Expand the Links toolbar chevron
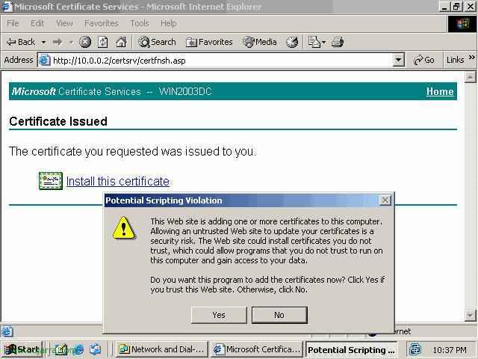478x359 pixels. [471, 58]
